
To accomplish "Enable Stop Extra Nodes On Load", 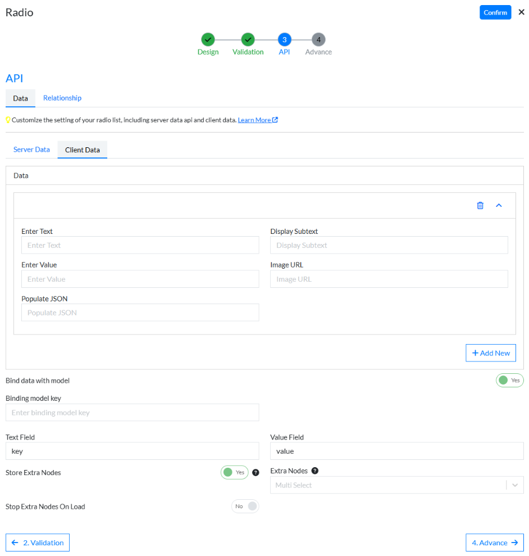I will pos(245,507).
